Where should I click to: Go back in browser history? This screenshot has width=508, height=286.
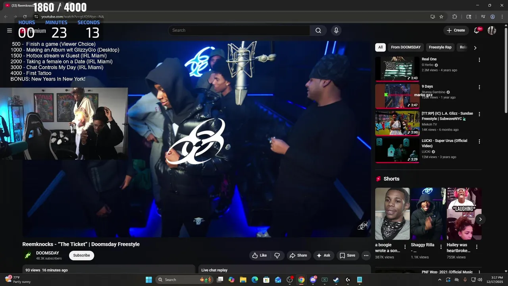[6, 17]
